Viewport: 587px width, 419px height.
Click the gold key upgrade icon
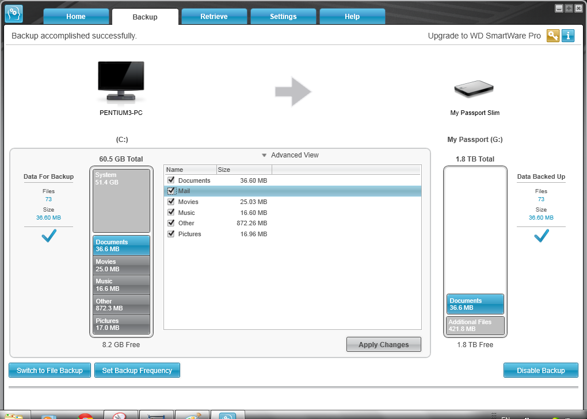click(x=552, y=36)
